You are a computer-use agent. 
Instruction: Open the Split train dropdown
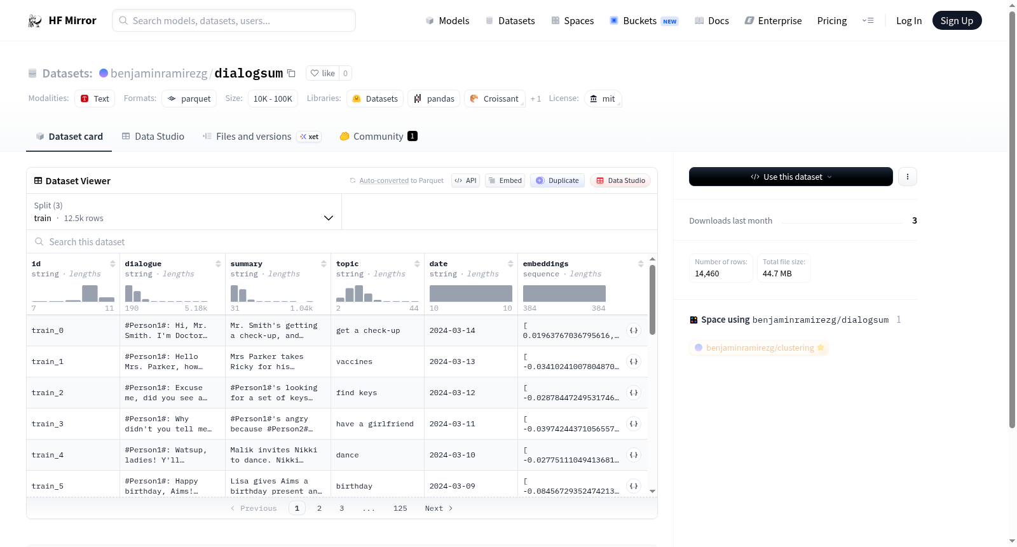(x=184, y=212)
